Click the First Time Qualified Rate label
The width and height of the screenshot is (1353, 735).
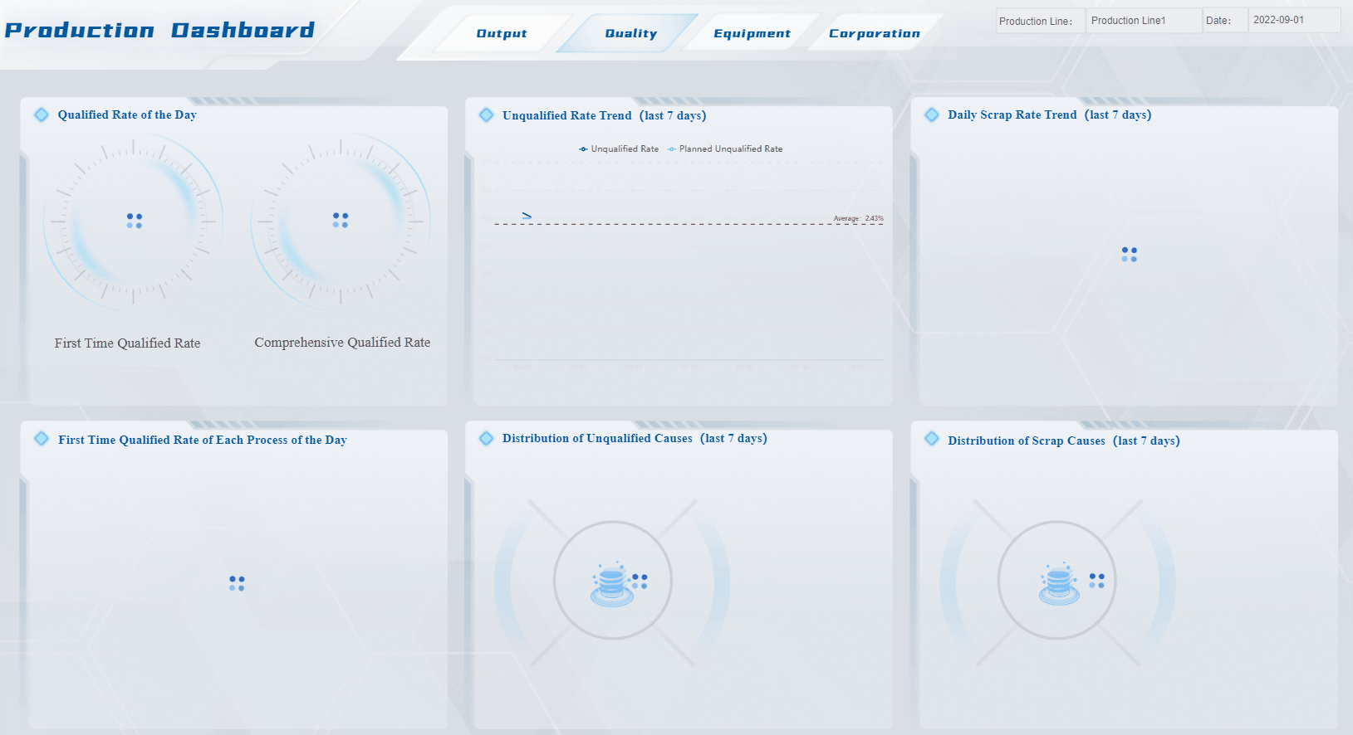coord(128,343)
